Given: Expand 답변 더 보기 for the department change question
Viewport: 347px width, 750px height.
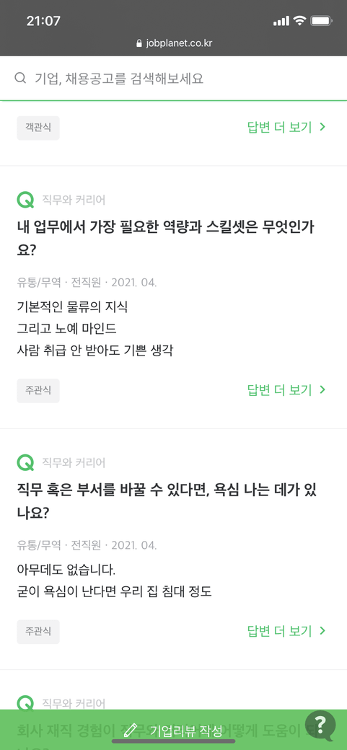Looking at the screenshot, I should click(x=286, y=631).
